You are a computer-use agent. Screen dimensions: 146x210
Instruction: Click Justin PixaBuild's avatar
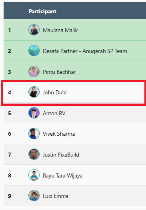pos(34,154)
